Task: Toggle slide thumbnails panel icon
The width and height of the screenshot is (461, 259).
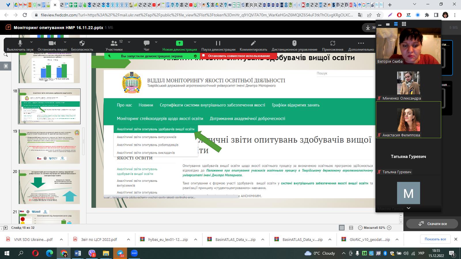Action: tap(6, 66)
